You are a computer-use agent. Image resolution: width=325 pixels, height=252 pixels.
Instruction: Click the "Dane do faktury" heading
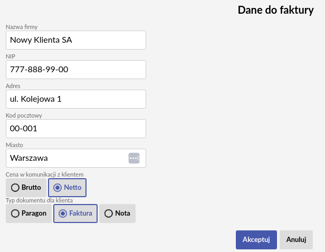click(x=275, y=10)
